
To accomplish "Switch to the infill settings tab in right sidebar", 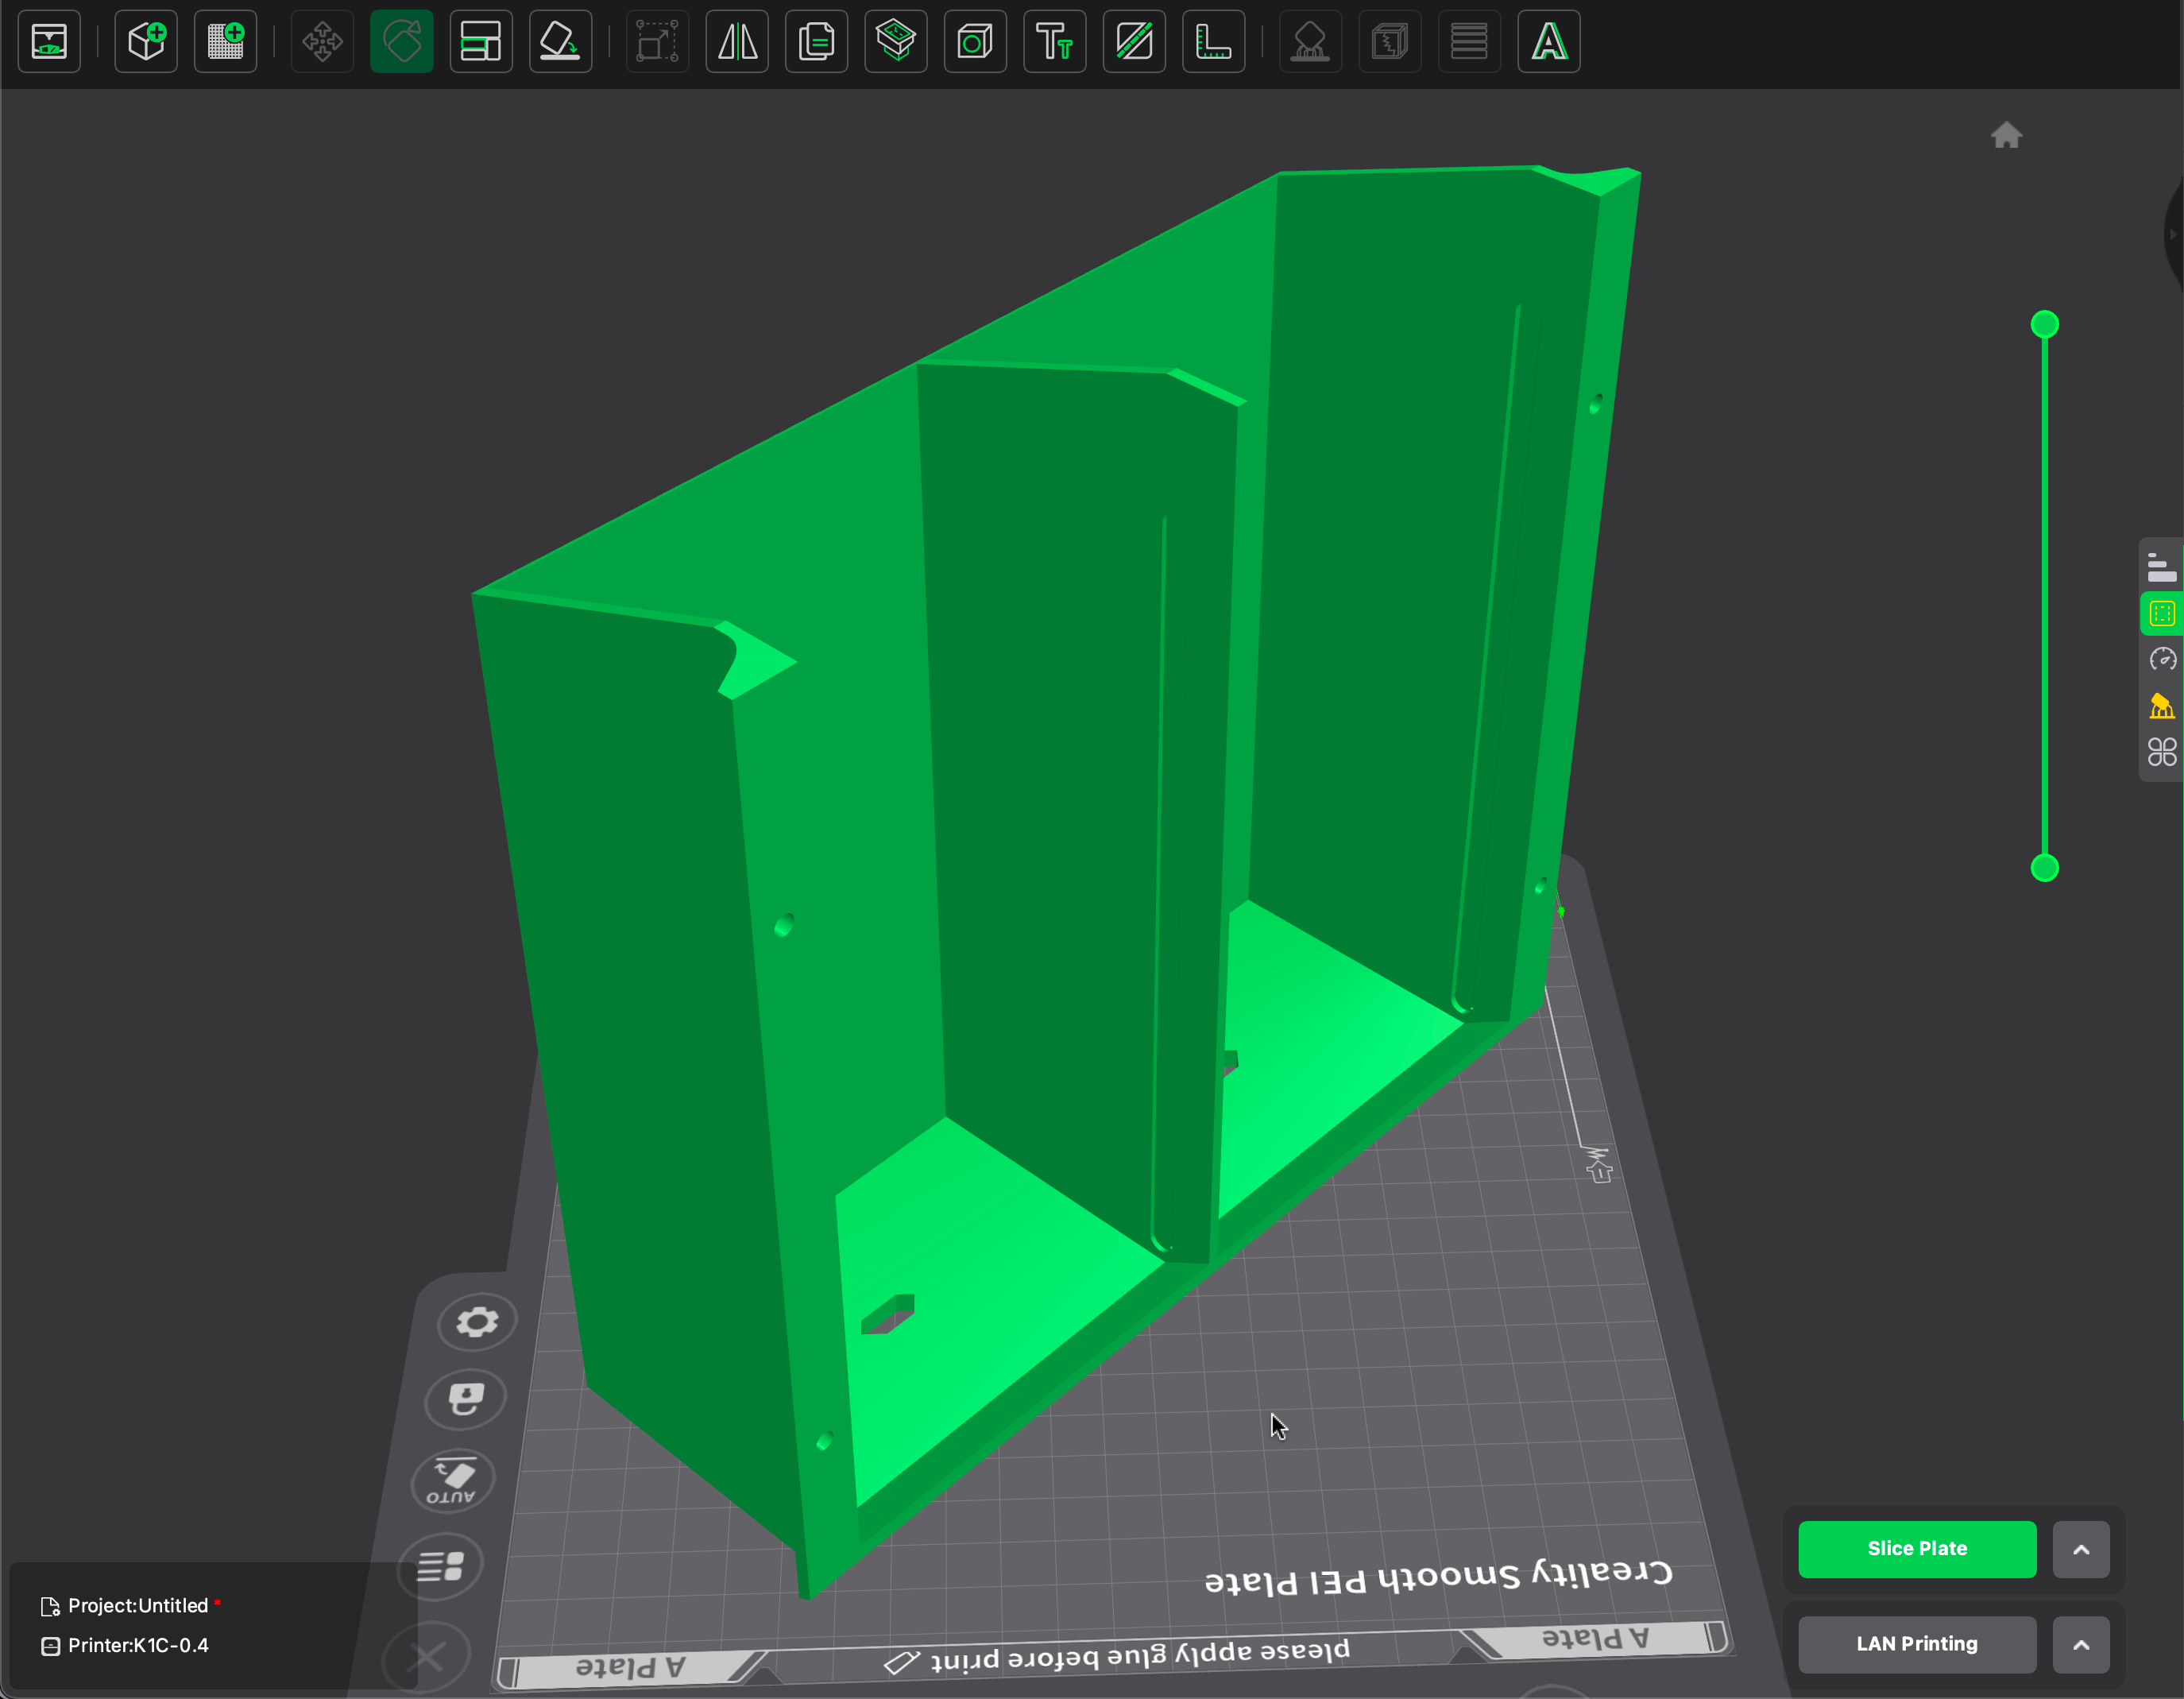I will click(x=2162, y=613).
